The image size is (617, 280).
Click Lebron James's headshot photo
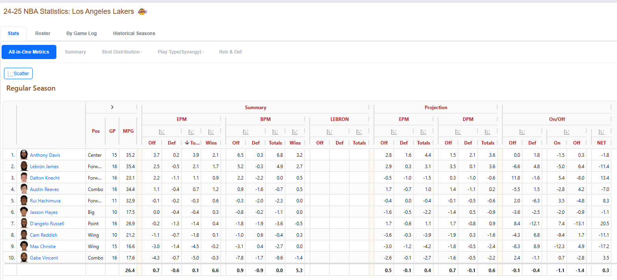pyautogui.click(x=24, y=166)
